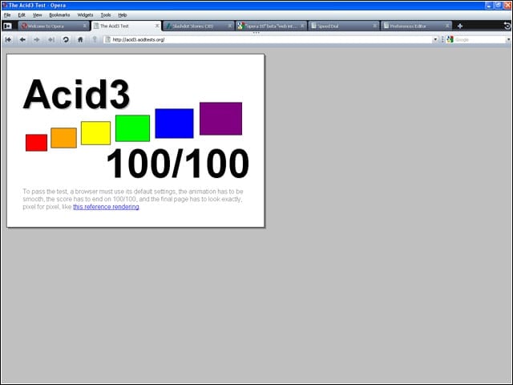513x385 pixels.
Task: Restore down the Opera window
Action: (499, 6)
